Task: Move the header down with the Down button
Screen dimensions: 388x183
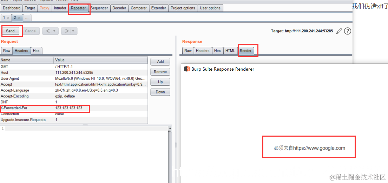Action: (160, 92)
